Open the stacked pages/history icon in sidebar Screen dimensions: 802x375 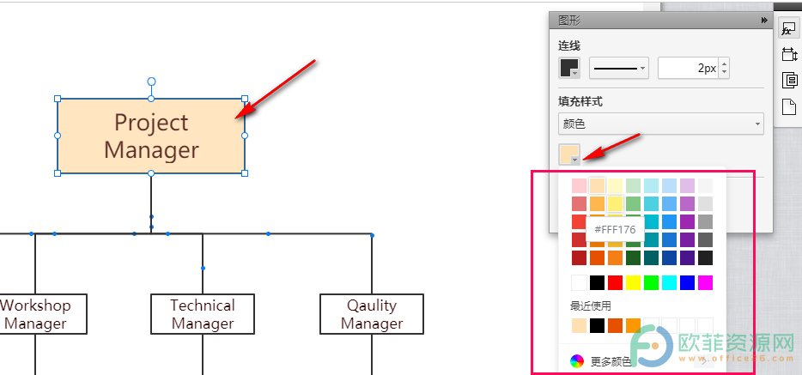coord(790,80)
